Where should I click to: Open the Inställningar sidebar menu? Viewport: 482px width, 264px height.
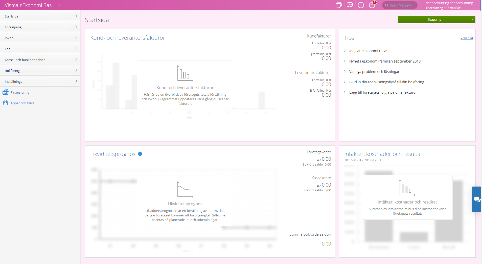(40, 81)
